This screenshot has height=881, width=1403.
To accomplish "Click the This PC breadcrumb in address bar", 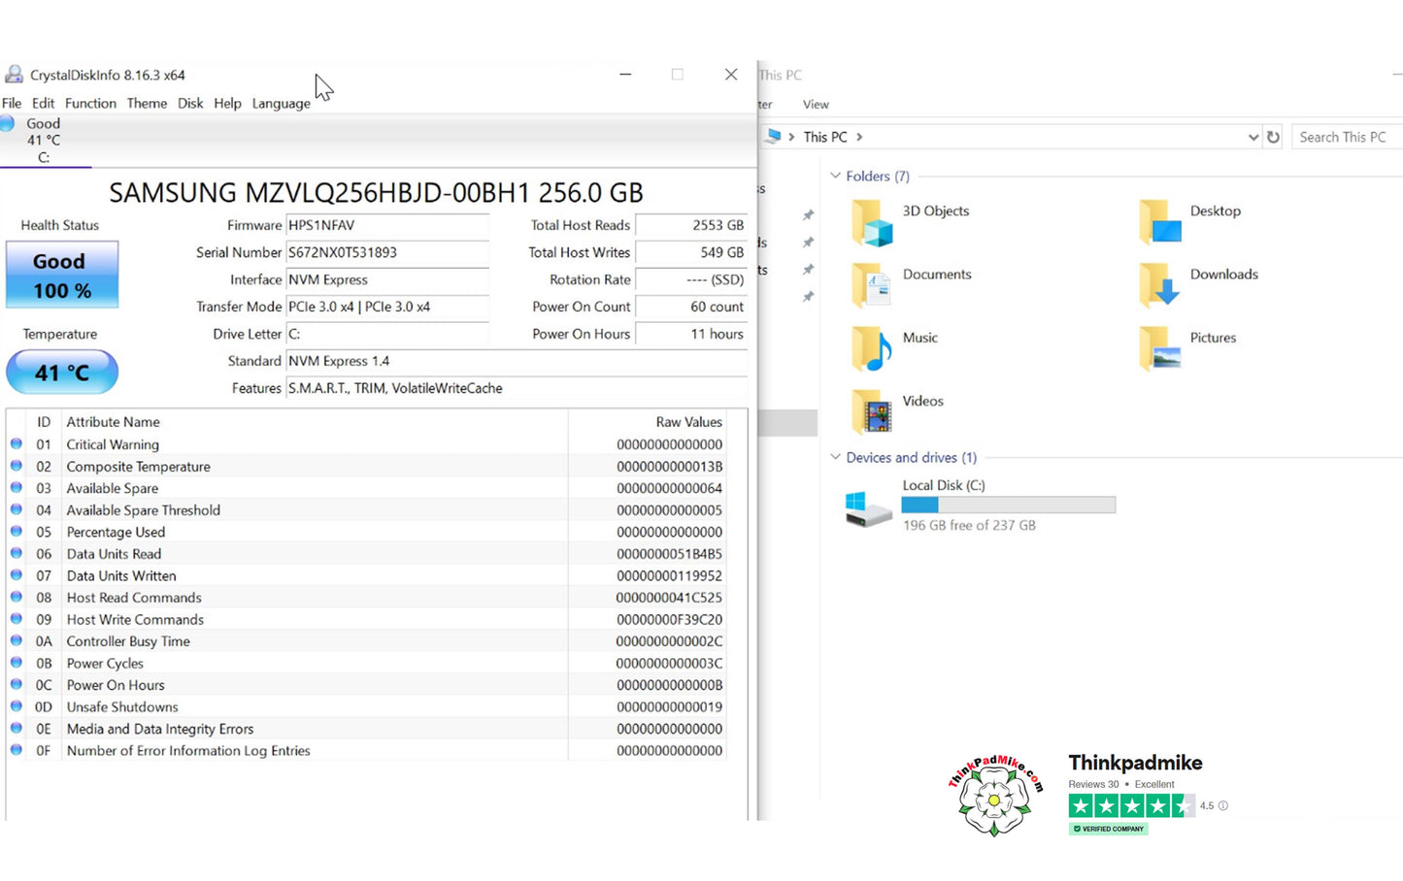I will pyautogui.click(x=825, y=137).
